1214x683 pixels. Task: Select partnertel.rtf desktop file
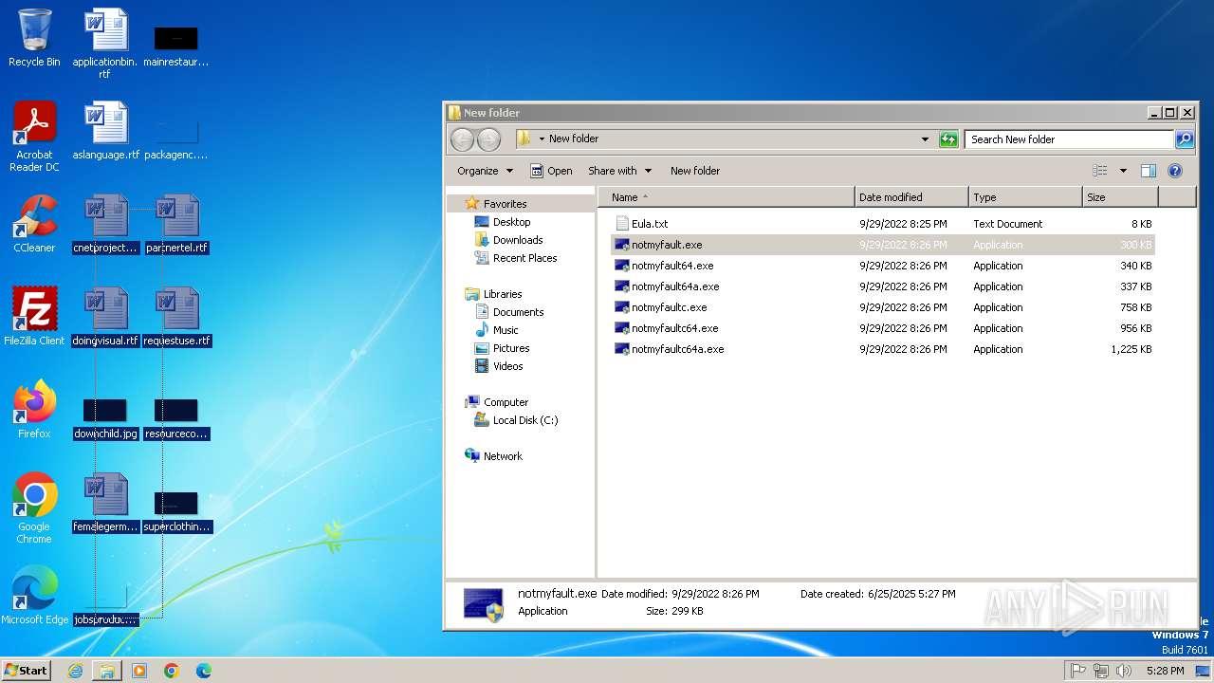[176, 224]
